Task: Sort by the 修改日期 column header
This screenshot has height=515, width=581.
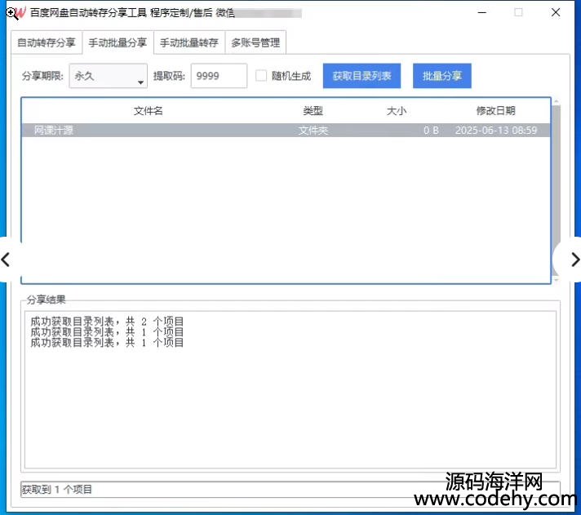Action: point(495,111)
